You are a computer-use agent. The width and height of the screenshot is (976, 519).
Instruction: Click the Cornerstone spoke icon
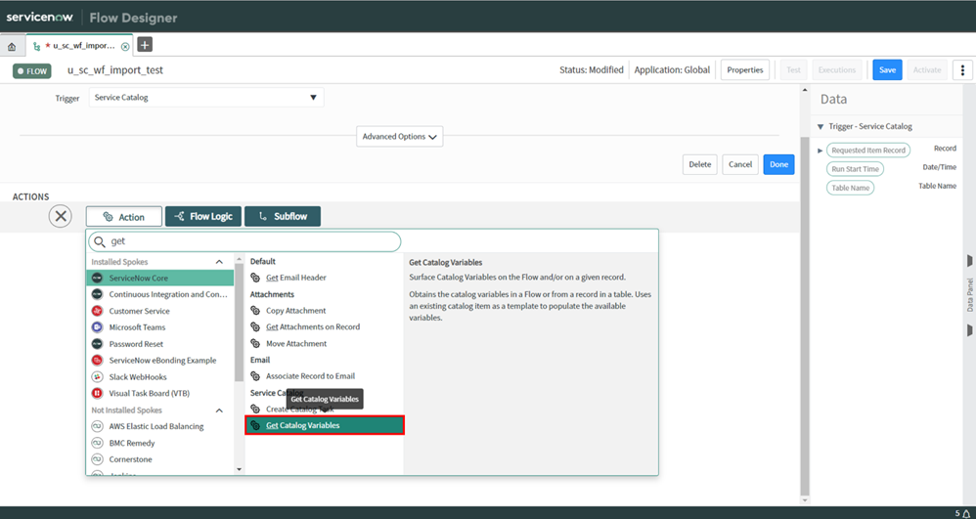point(97,459)
